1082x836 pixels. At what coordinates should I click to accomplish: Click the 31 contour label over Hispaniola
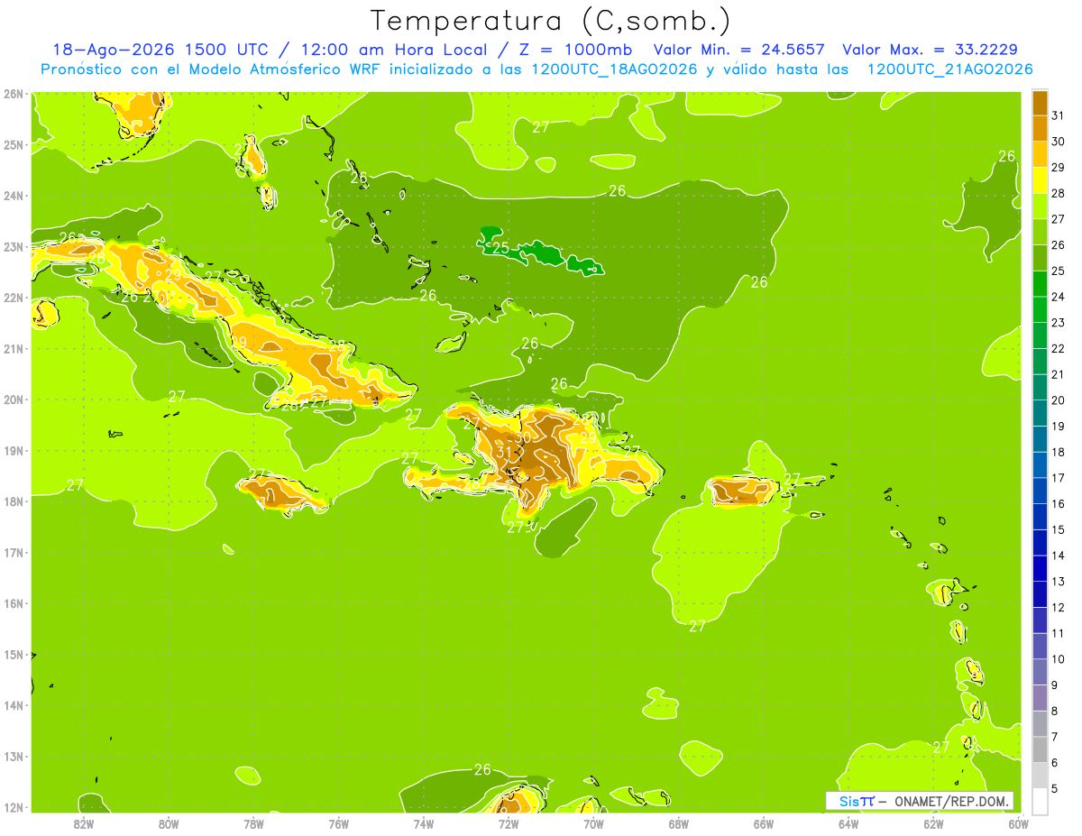click(x=505, y=453)
